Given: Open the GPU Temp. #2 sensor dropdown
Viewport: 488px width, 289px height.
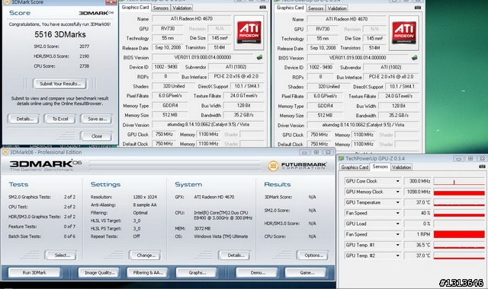Looking at the screenshot, I should click(397, 256).
